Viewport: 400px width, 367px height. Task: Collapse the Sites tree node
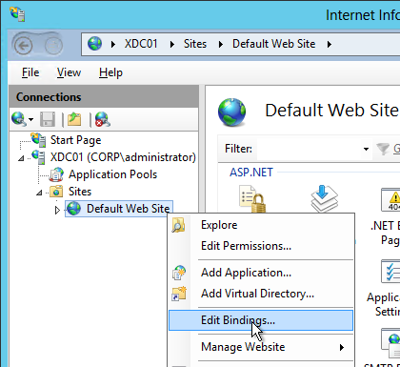pos(39,193)
